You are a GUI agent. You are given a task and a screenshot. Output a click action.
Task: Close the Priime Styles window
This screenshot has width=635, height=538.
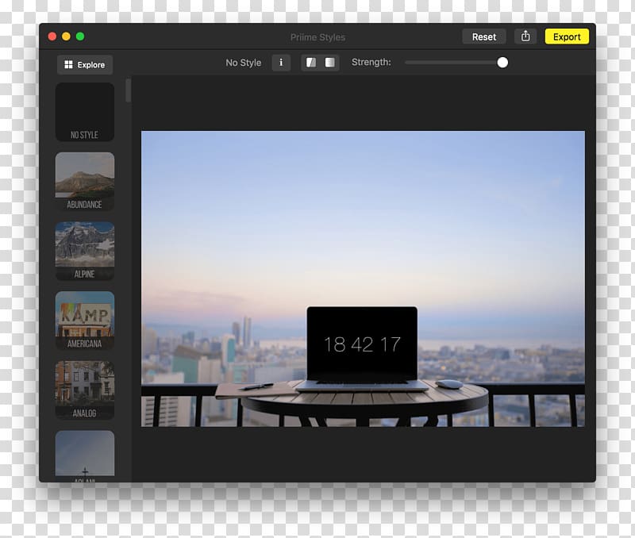[52, 37]
